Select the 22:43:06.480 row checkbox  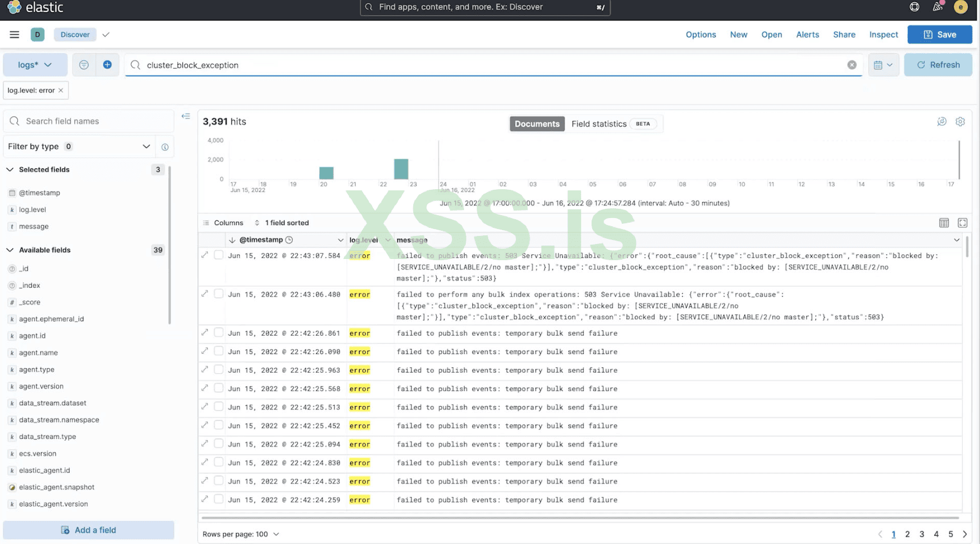pyautogui.click(x=219, y=294)
